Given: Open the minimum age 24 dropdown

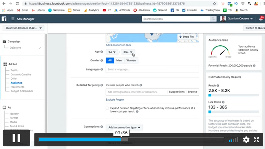Looking at the screenshot, I should coord(112,52).
